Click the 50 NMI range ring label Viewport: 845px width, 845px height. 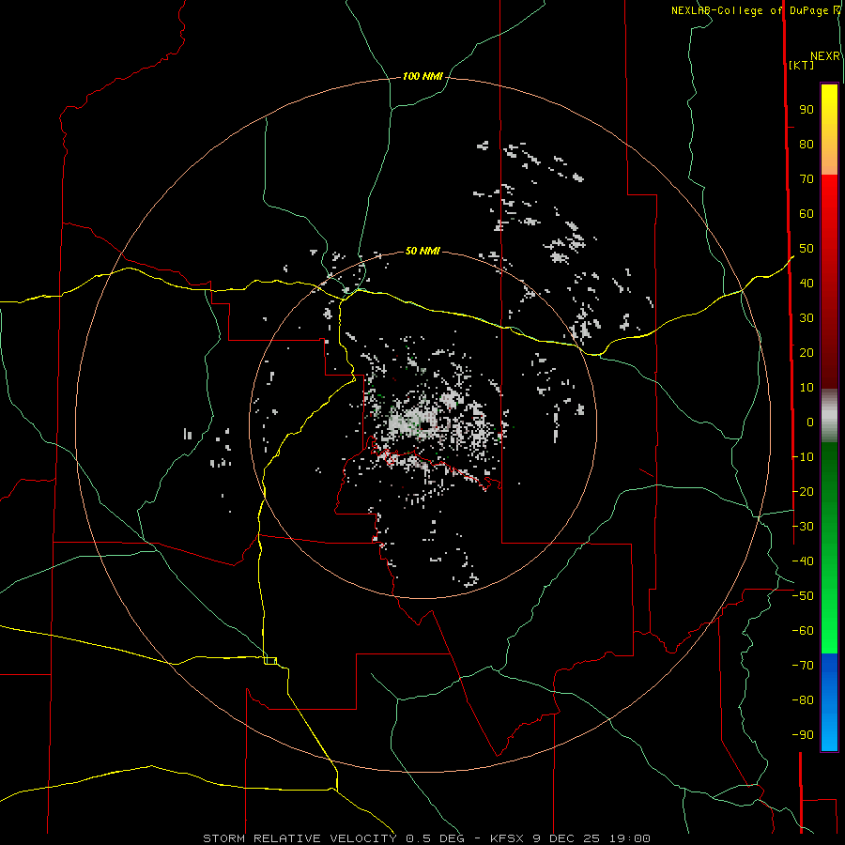pos(422,251)
